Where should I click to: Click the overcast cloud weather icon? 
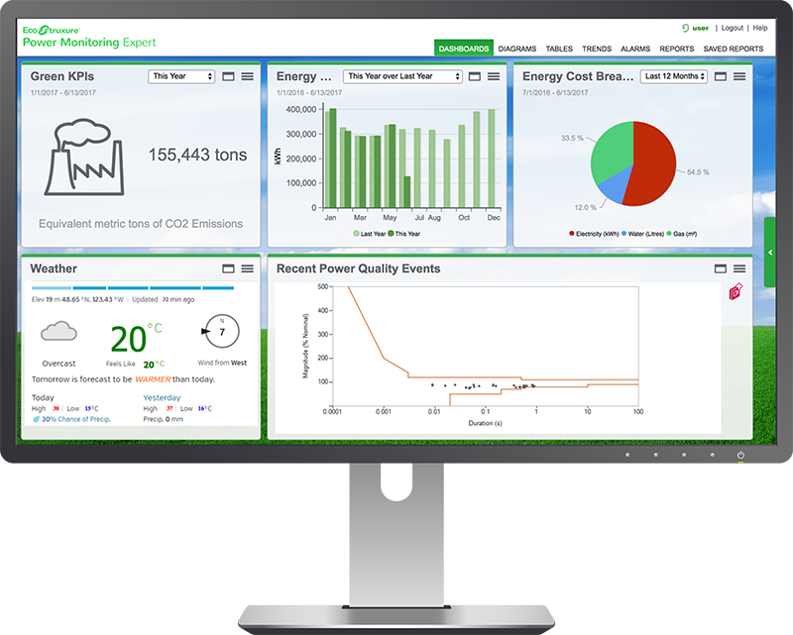pyautogui.click(x=58, y=332)
